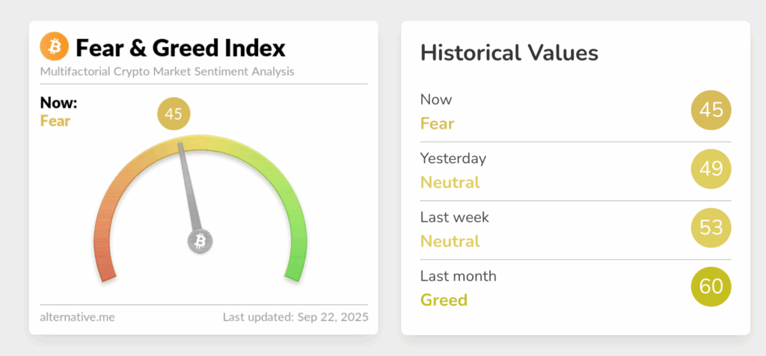This screenshot has width=766, height=356.
Task: Click the Historical Values heading
Action: click(x=509, y=53)
